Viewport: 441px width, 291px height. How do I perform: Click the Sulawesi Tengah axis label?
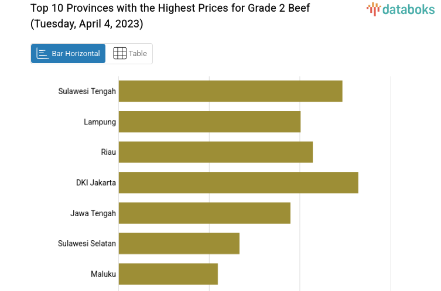(x=87, y=91)
